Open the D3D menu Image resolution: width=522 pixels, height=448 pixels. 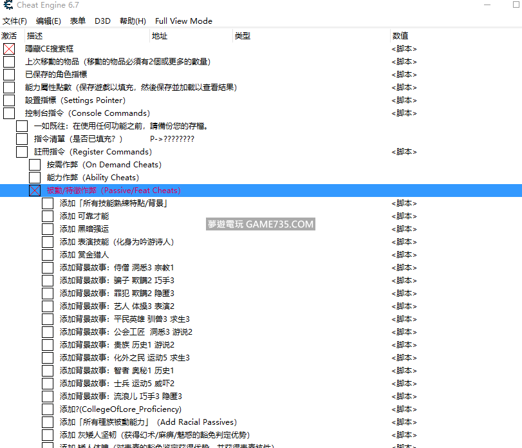click(102, 21)
